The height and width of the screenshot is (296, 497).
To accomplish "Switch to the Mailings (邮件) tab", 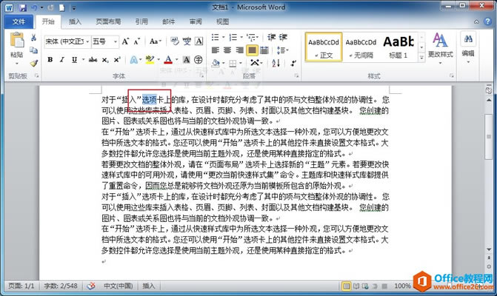I will pyautogui.click(x=169, y=21).
